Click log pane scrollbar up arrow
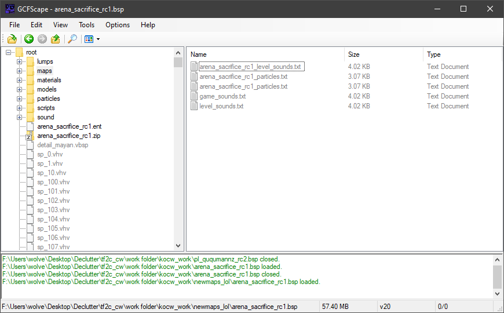The height and width of the screenshot is (313, 504). coord(497,259)
